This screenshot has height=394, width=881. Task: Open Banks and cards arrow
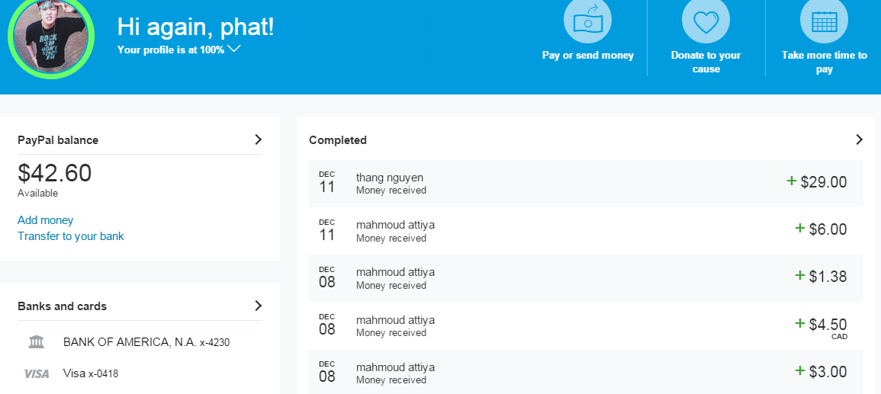pos(258,306)
